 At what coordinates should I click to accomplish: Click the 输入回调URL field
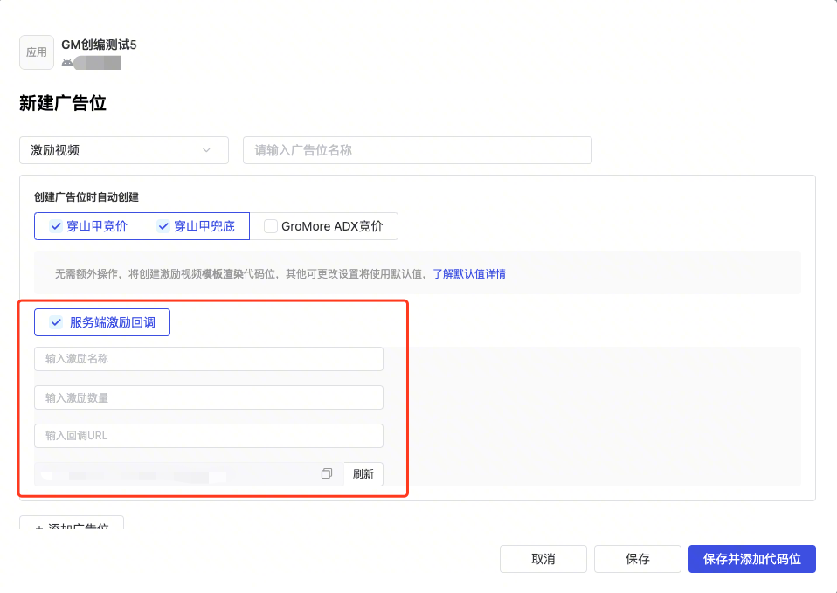pyautogui.click(x=208, y=436)
